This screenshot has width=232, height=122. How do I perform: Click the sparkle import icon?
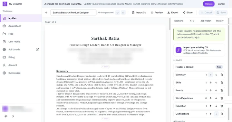point(179,50)
